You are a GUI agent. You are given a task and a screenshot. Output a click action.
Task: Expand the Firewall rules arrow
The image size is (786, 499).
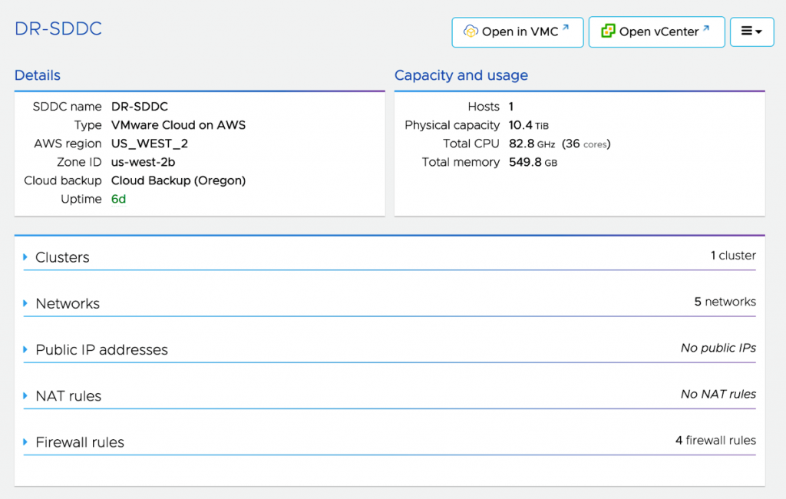(x=25, y=442)
